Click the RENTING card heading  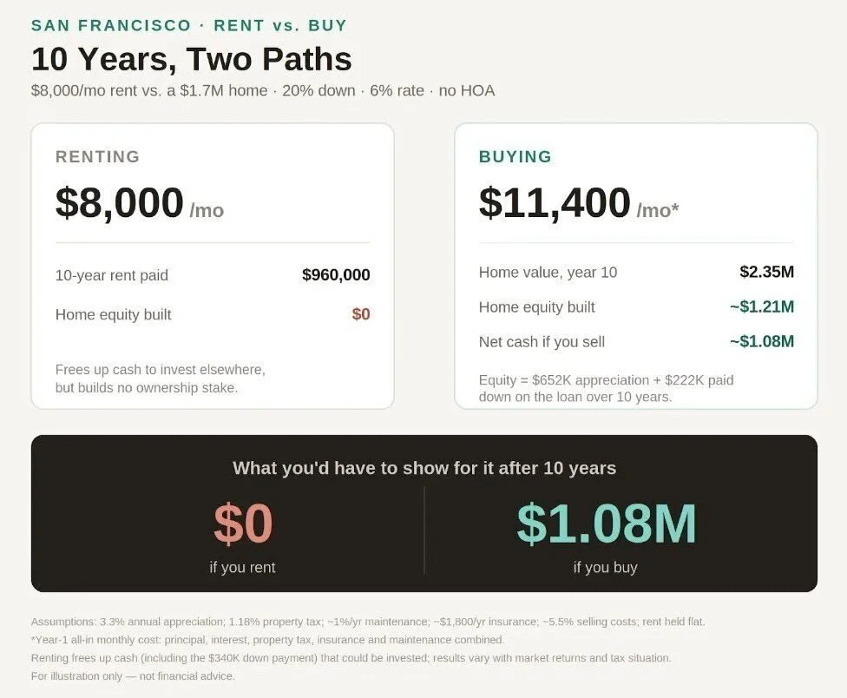point(98,156)
